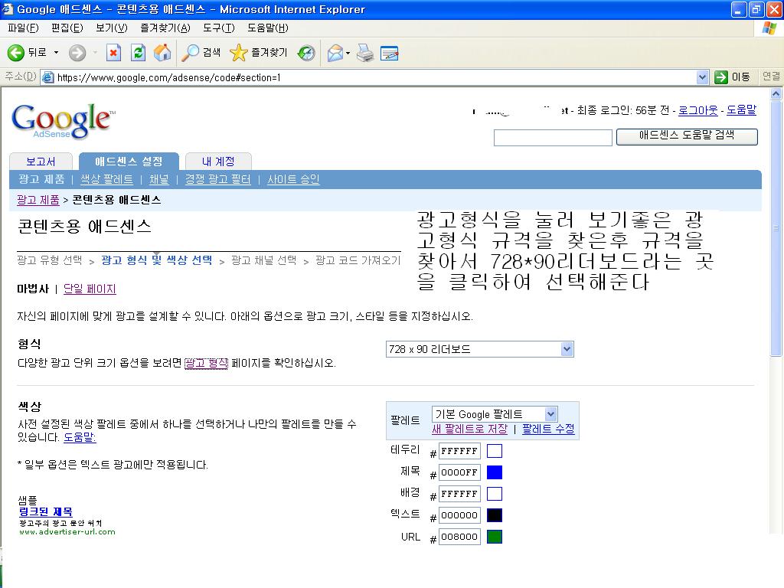The width and height of the screenshot is (784, 588).
Task: Click the Edit page icon next to the printer
Action: click(x=389, y=53)
